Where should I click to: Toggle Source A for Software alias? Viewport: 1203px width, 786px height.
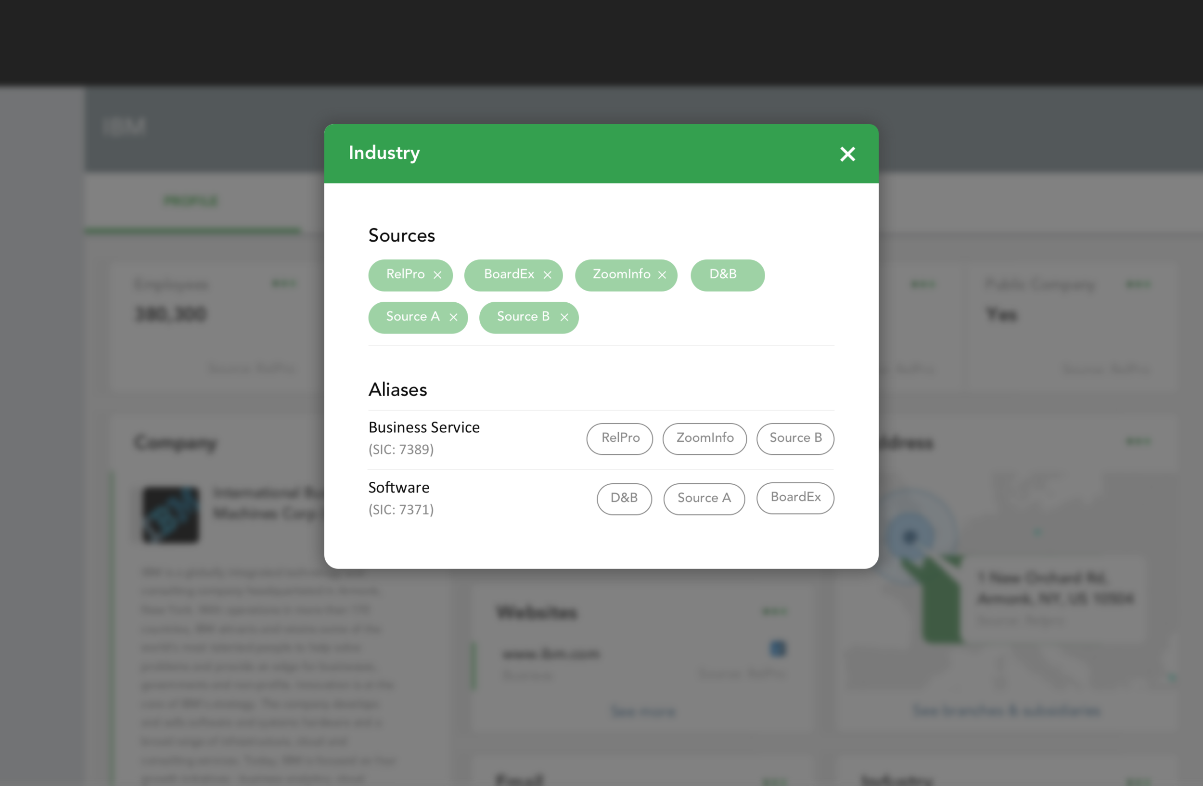(704, 499)
